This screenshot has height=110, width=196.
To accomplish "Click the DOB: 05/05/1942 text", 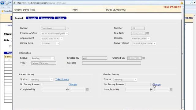I will pyautogui.click(x=116, y=10).
